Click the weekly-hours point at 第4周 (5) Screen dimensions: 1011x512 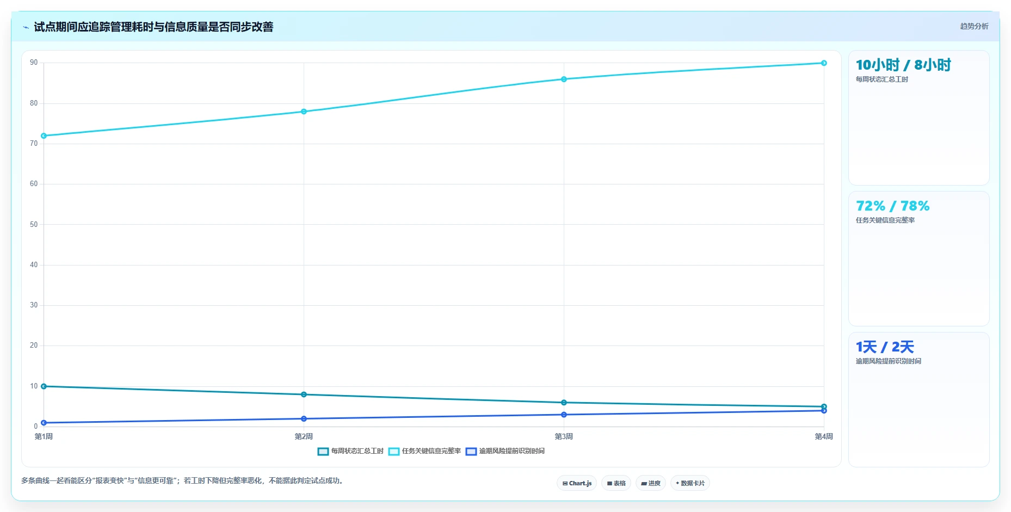[824, 406]
